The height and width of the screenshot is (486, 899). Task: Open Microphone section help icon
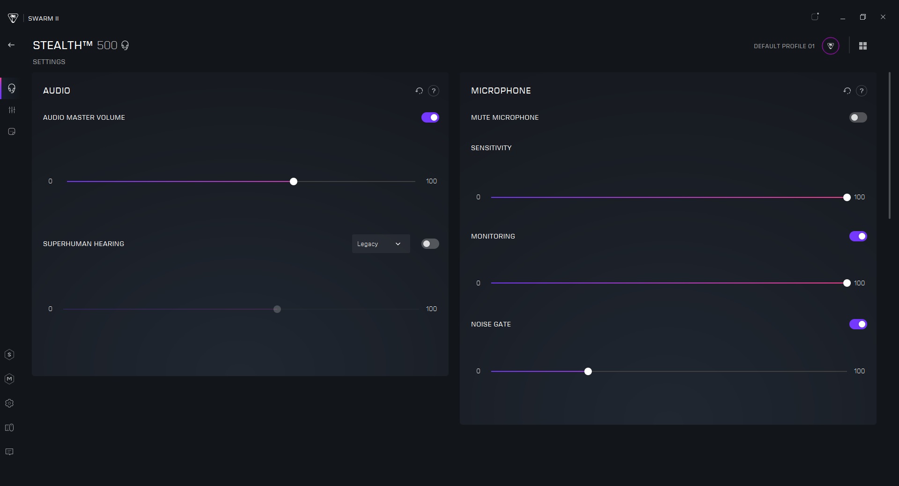click(x=862, y=91)
